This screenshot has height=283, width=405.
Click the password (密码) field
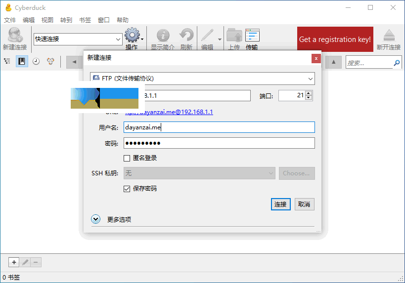click(219, 143)
